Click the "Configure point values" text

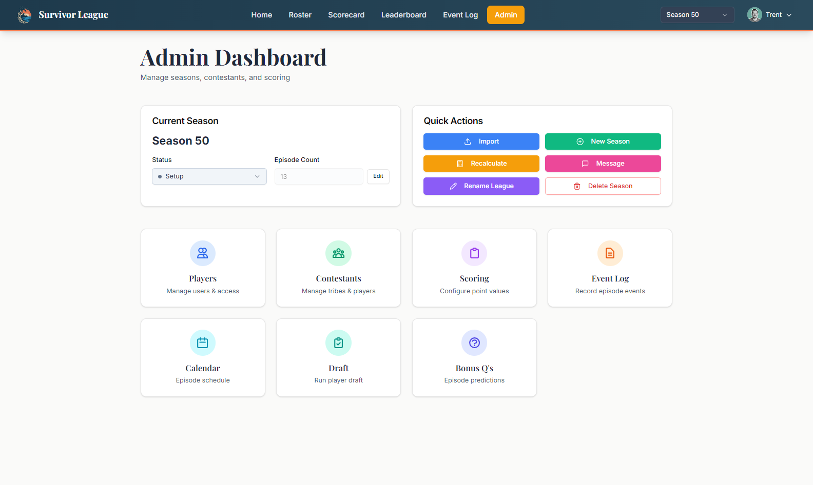coord(474,291)
